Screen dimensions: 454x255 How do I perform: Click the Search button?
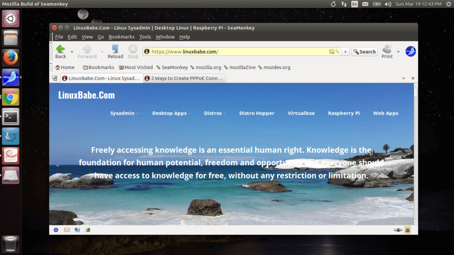[364, 51]
